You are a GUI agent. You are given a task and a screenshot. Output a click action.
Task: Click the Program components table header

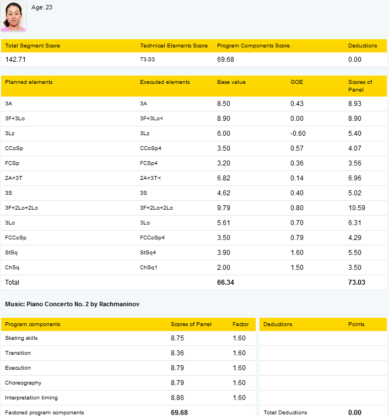click(x=33, y=324)
